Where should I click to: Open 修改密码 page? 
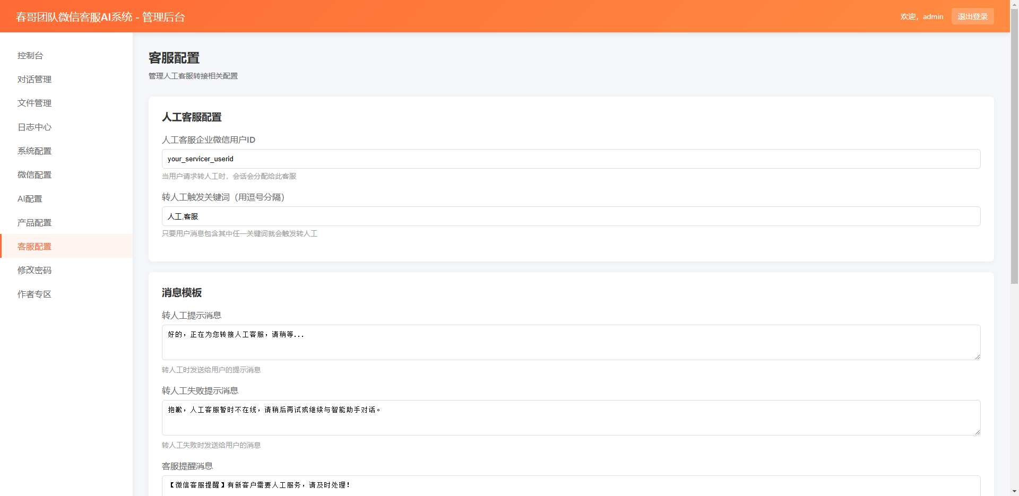click(x=34, y=271)
